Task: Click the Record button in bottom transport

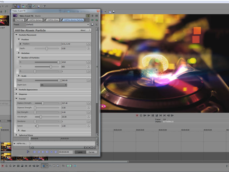Action: tap(2, 166)
